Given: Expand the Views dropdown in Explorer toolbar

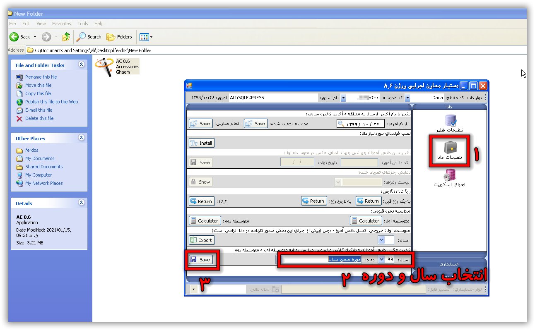Looking at the screenshot, I should [x=151, y=37].
